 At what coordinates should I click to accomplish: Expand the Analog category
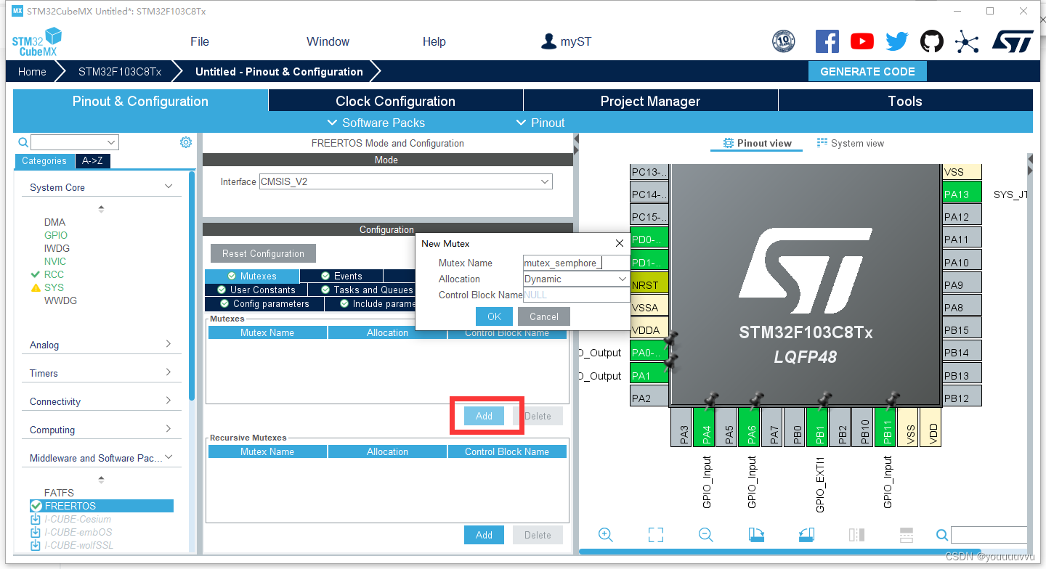[169, 344]
